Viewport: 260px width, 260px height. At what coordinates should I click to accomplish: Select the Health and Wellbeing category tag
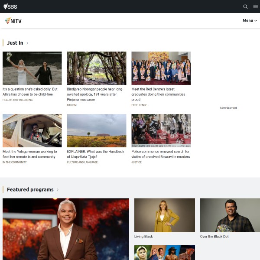coord(18,100)
